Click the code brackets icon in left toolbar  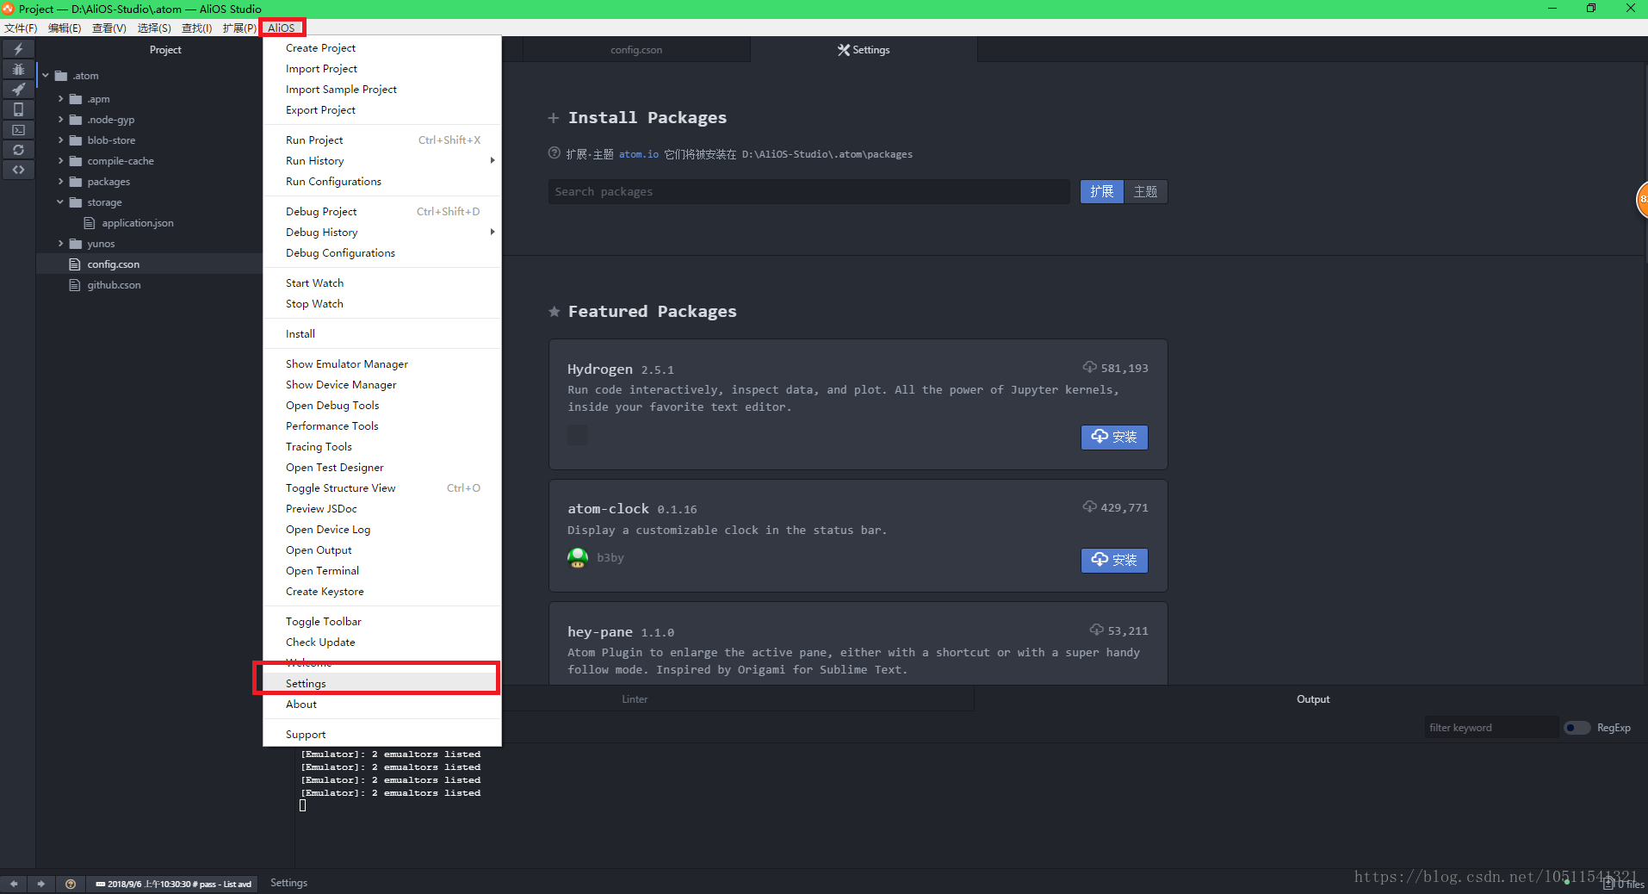tap(18, 170)
